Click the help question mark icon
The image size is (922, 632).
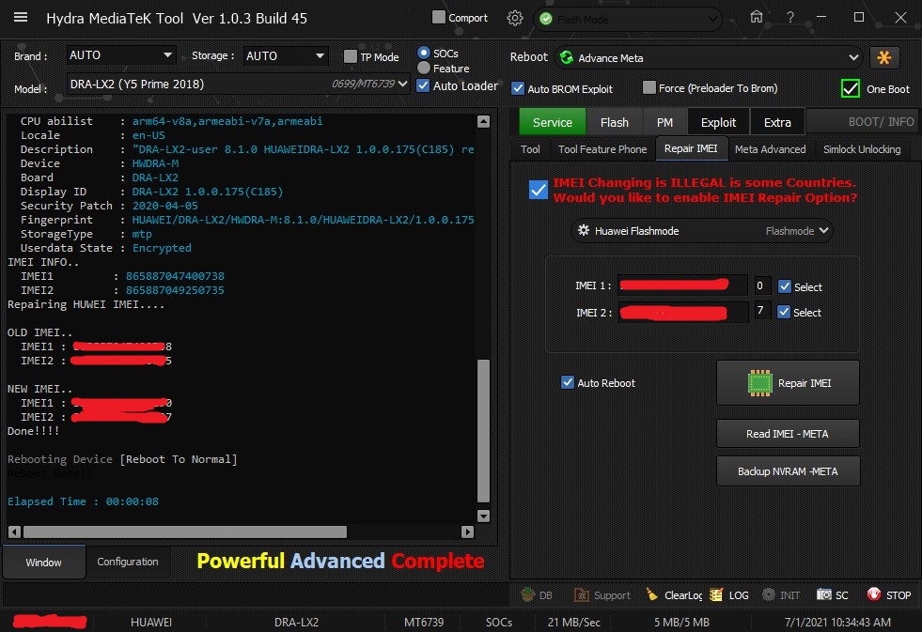pos(790,17)
